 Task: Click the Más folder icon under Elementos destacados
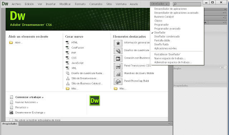[x=116, y=88]
